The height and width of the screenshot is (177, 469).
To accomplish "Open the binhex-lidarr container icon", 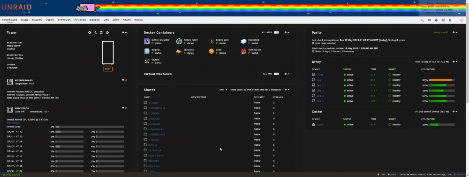I will [x=179, y=41].
